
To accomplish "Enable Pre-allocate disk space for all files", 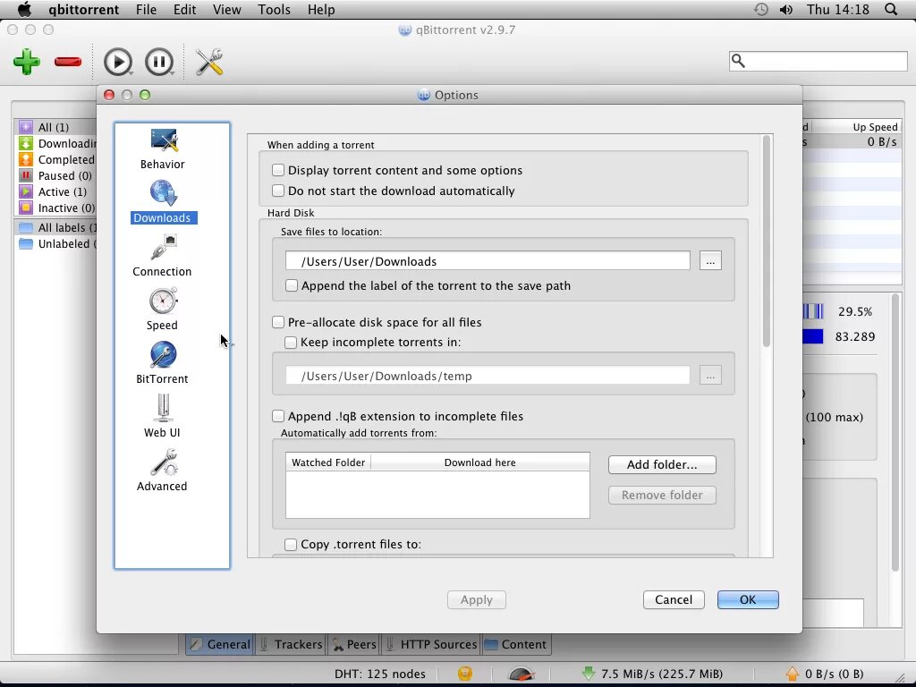I will click(x=278, y=322).
